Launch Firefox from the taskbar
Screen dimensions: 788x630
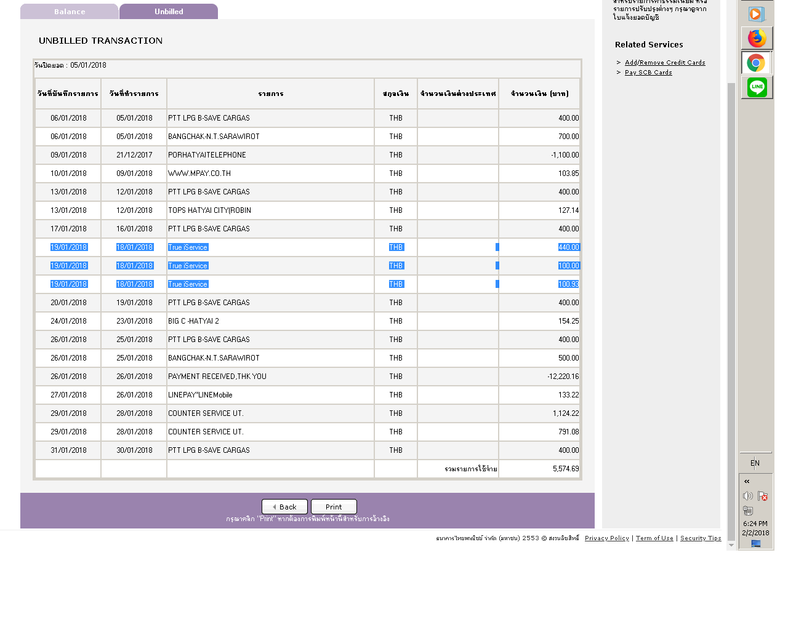(x=757, y=38)
